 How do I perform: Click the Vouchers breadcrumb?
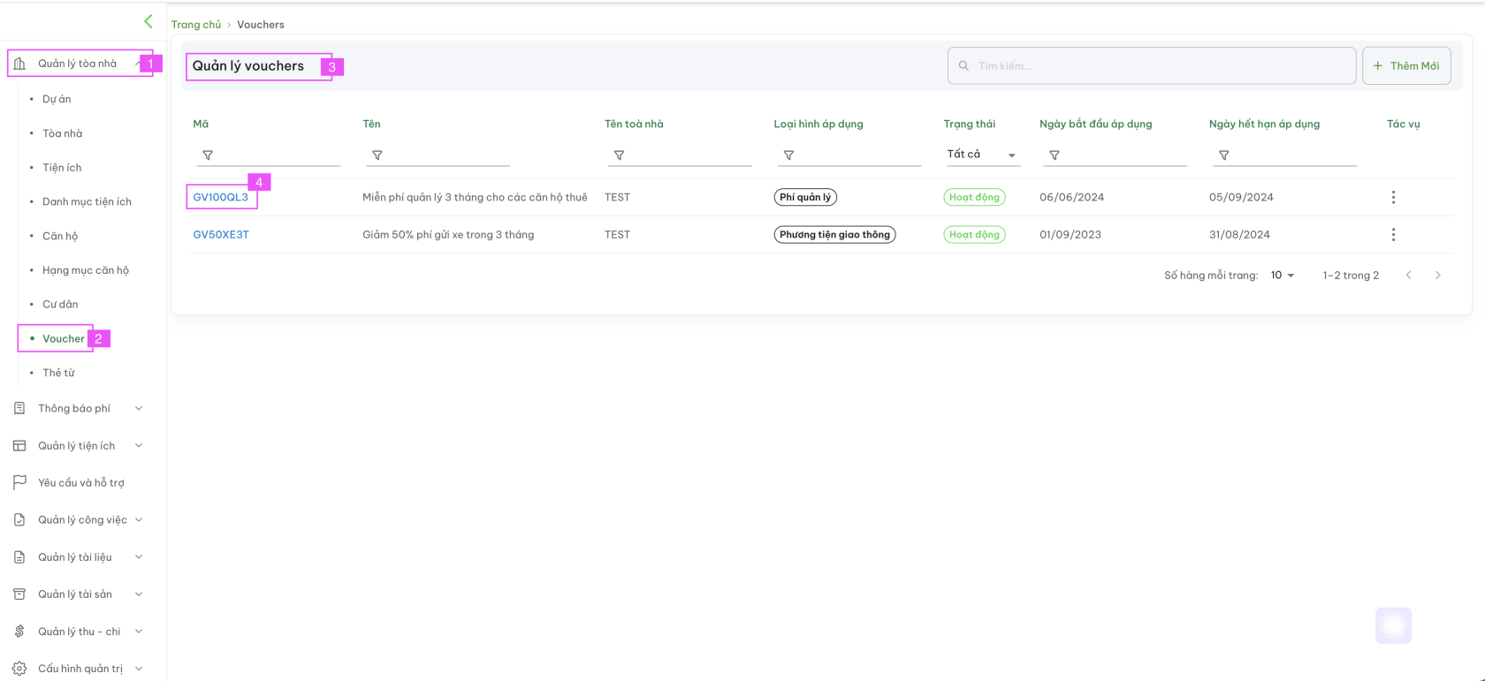[x=261, y=25]
